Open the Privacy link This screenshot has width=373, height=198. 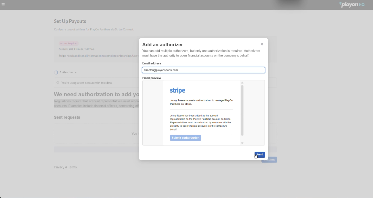pyautogui.click(x=59, y=167)
